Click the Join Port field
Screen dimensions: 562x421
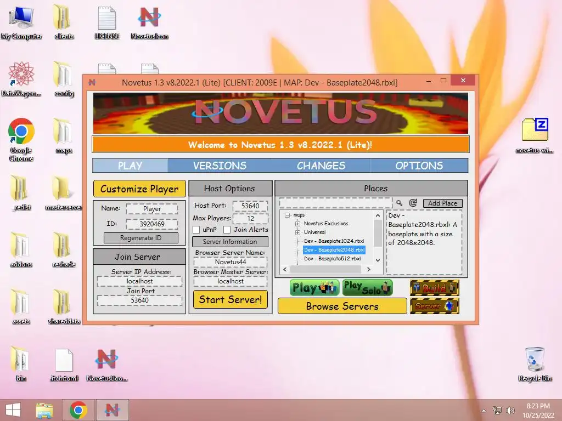click(x=139, y=300)
